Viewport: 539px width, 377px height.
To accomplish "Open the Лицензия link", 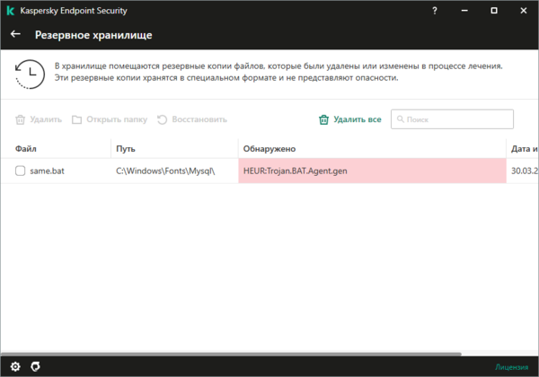I will click(x=511, y=367).
